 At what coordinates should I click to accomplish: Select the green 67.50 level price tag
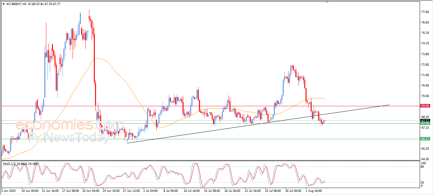(x=425, y=123)
